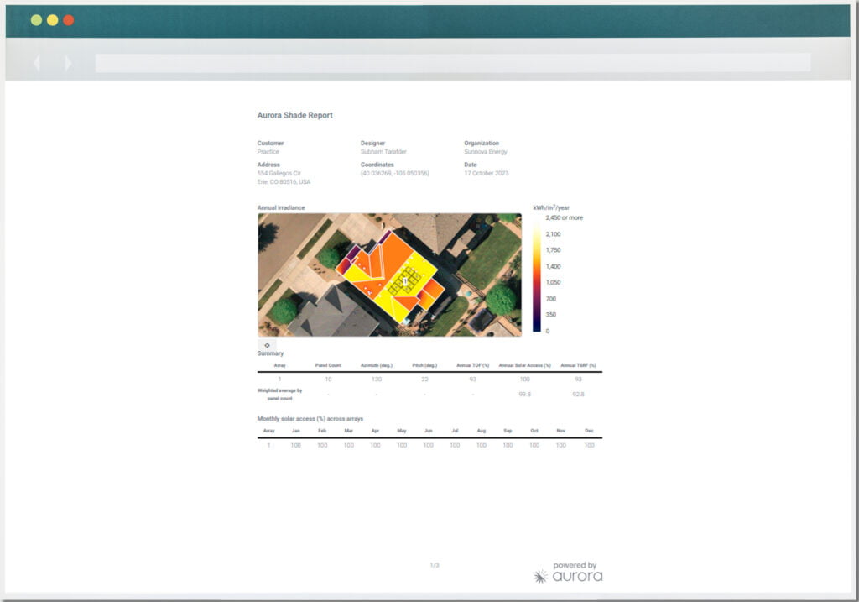
Task: Click the small crosshair icon below the map
Action: coord(267,345)
